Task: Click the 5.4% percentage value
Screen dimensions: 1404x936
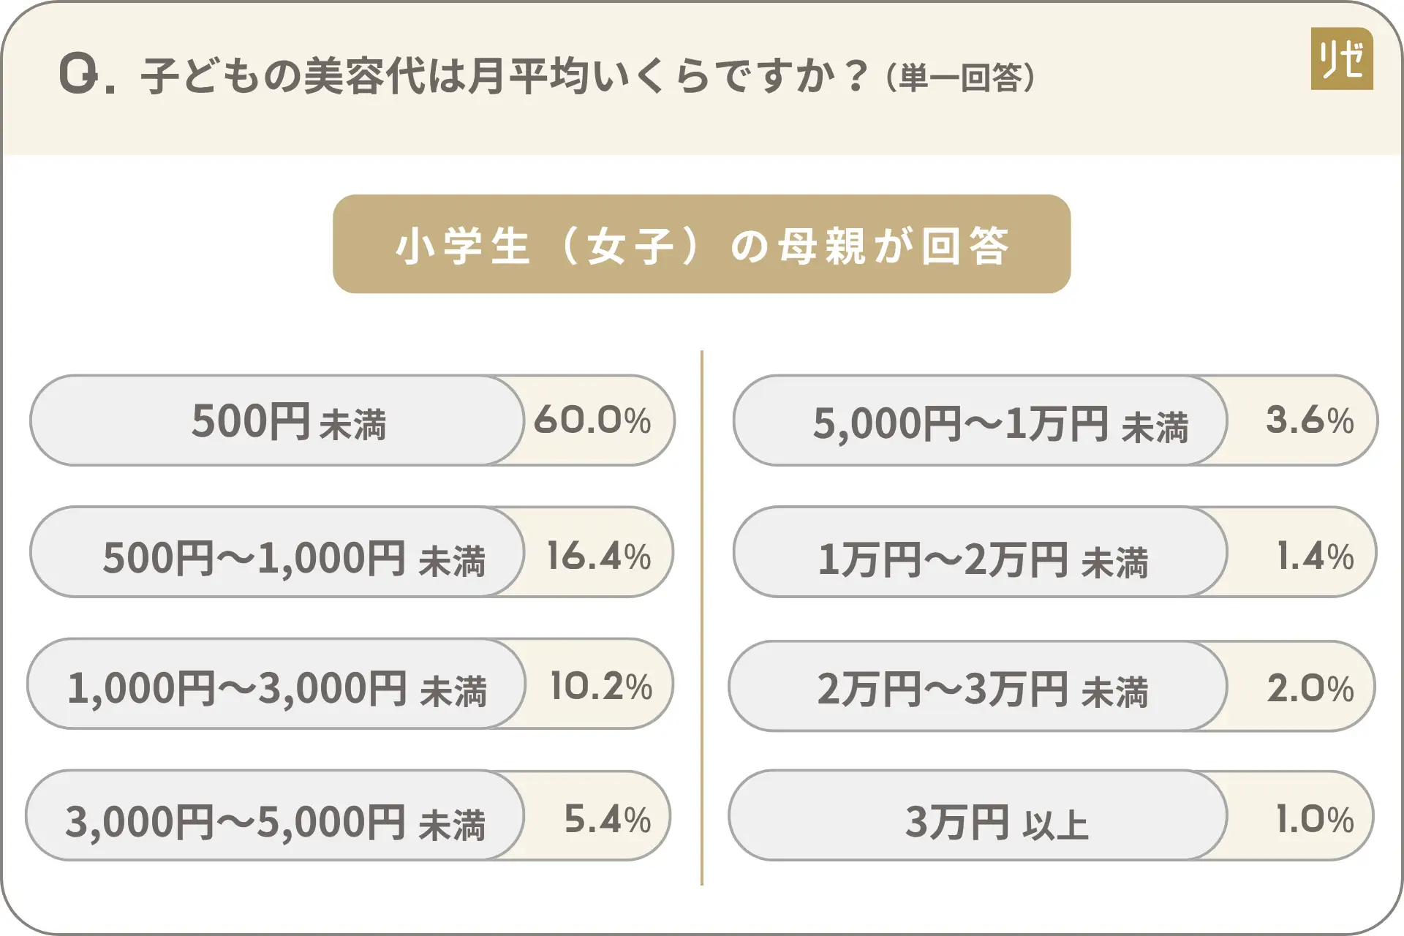Action: tap(607, 819)
